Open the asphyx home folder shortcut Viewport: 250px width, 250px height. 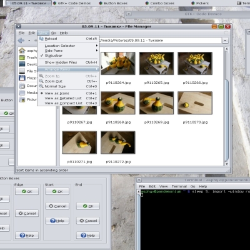pos(28,51)
